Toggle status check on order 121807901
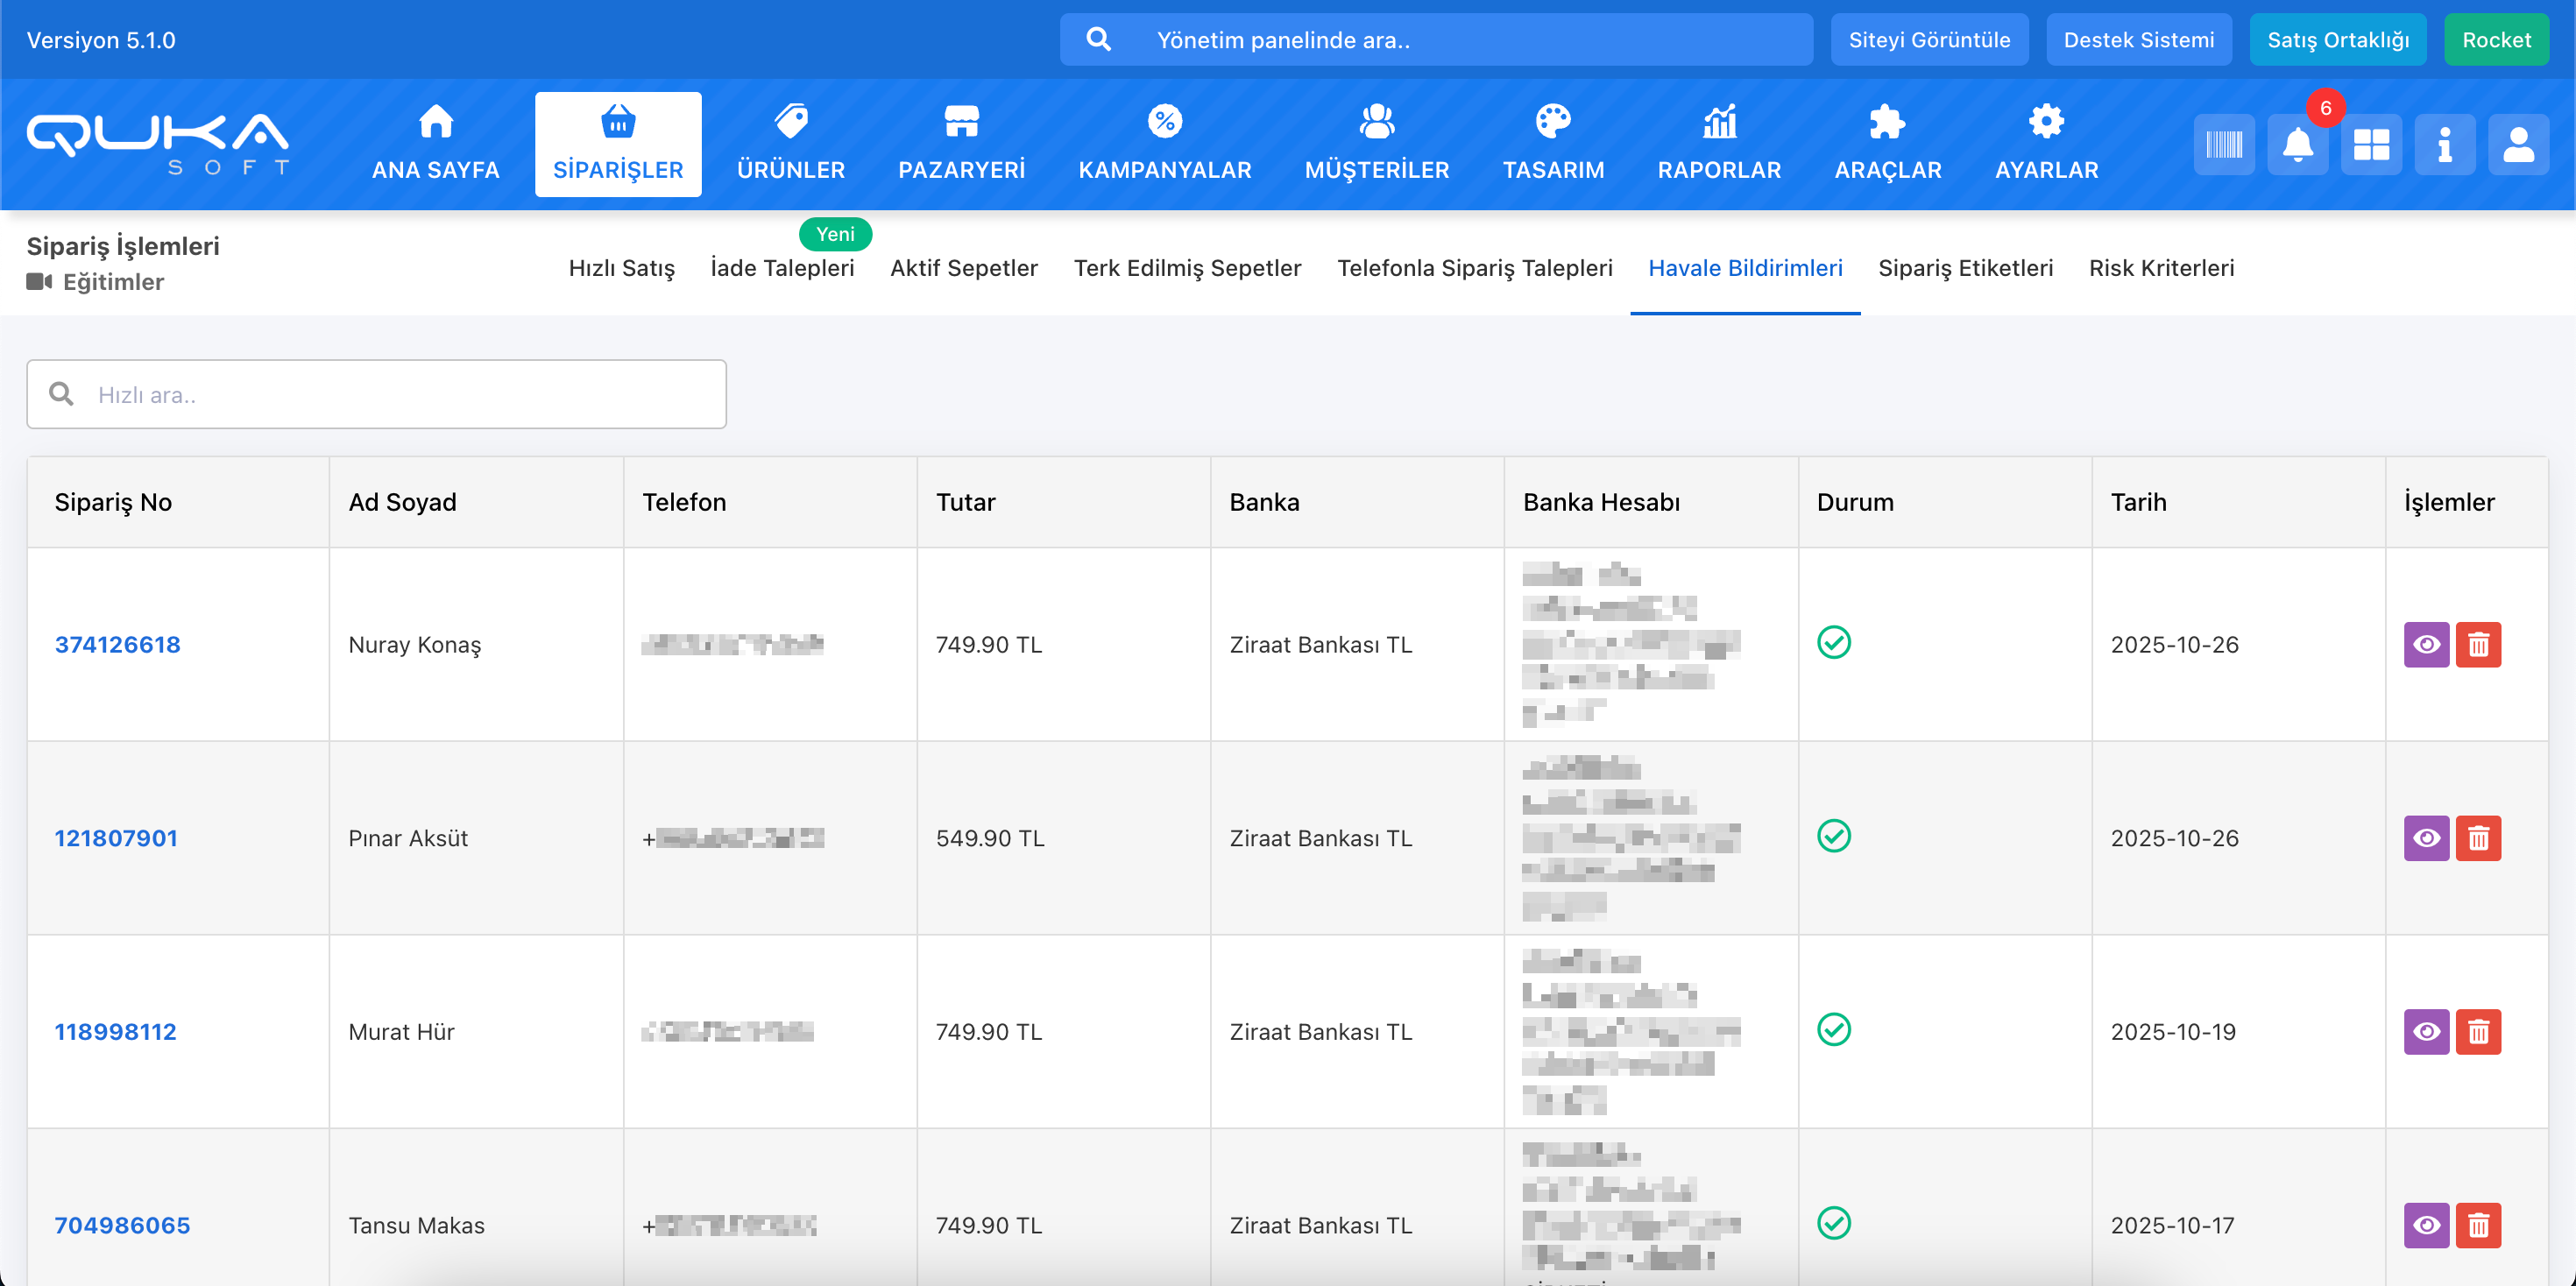This screenshot has width=2576, height=1286. point(1834,836)
